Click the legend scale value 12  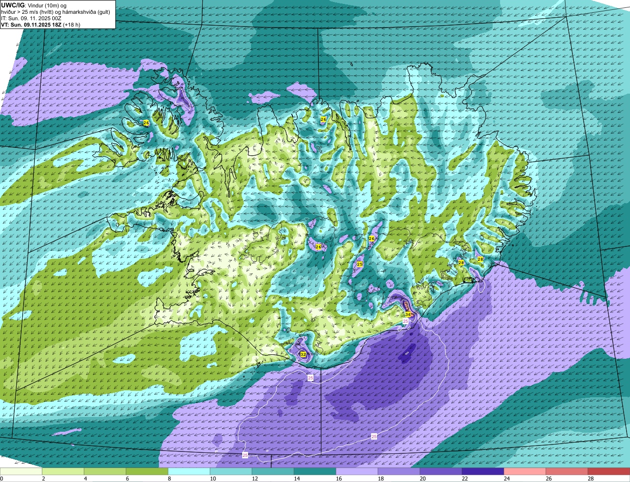254,478
